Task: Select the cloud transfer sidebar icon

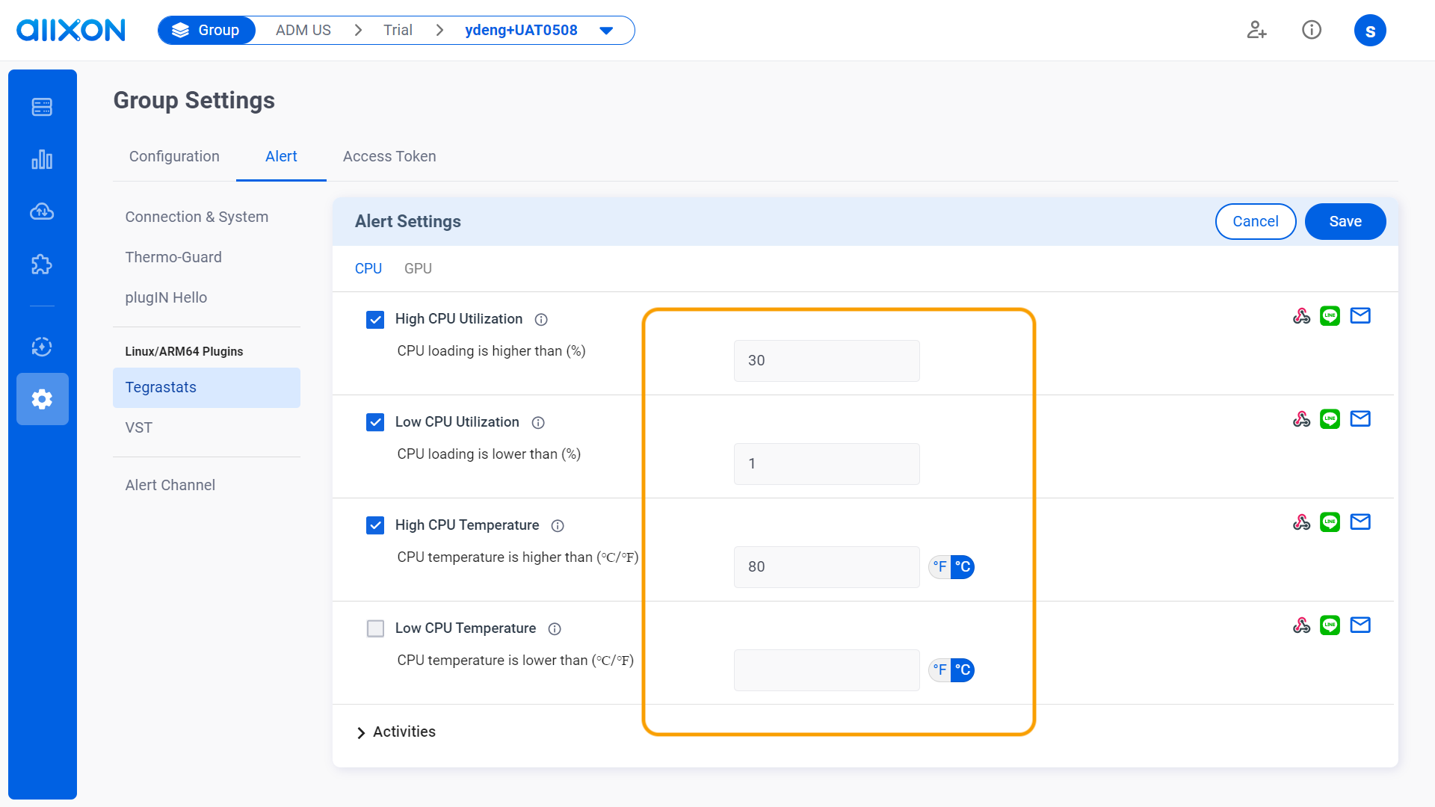Action: click(42, 211)
